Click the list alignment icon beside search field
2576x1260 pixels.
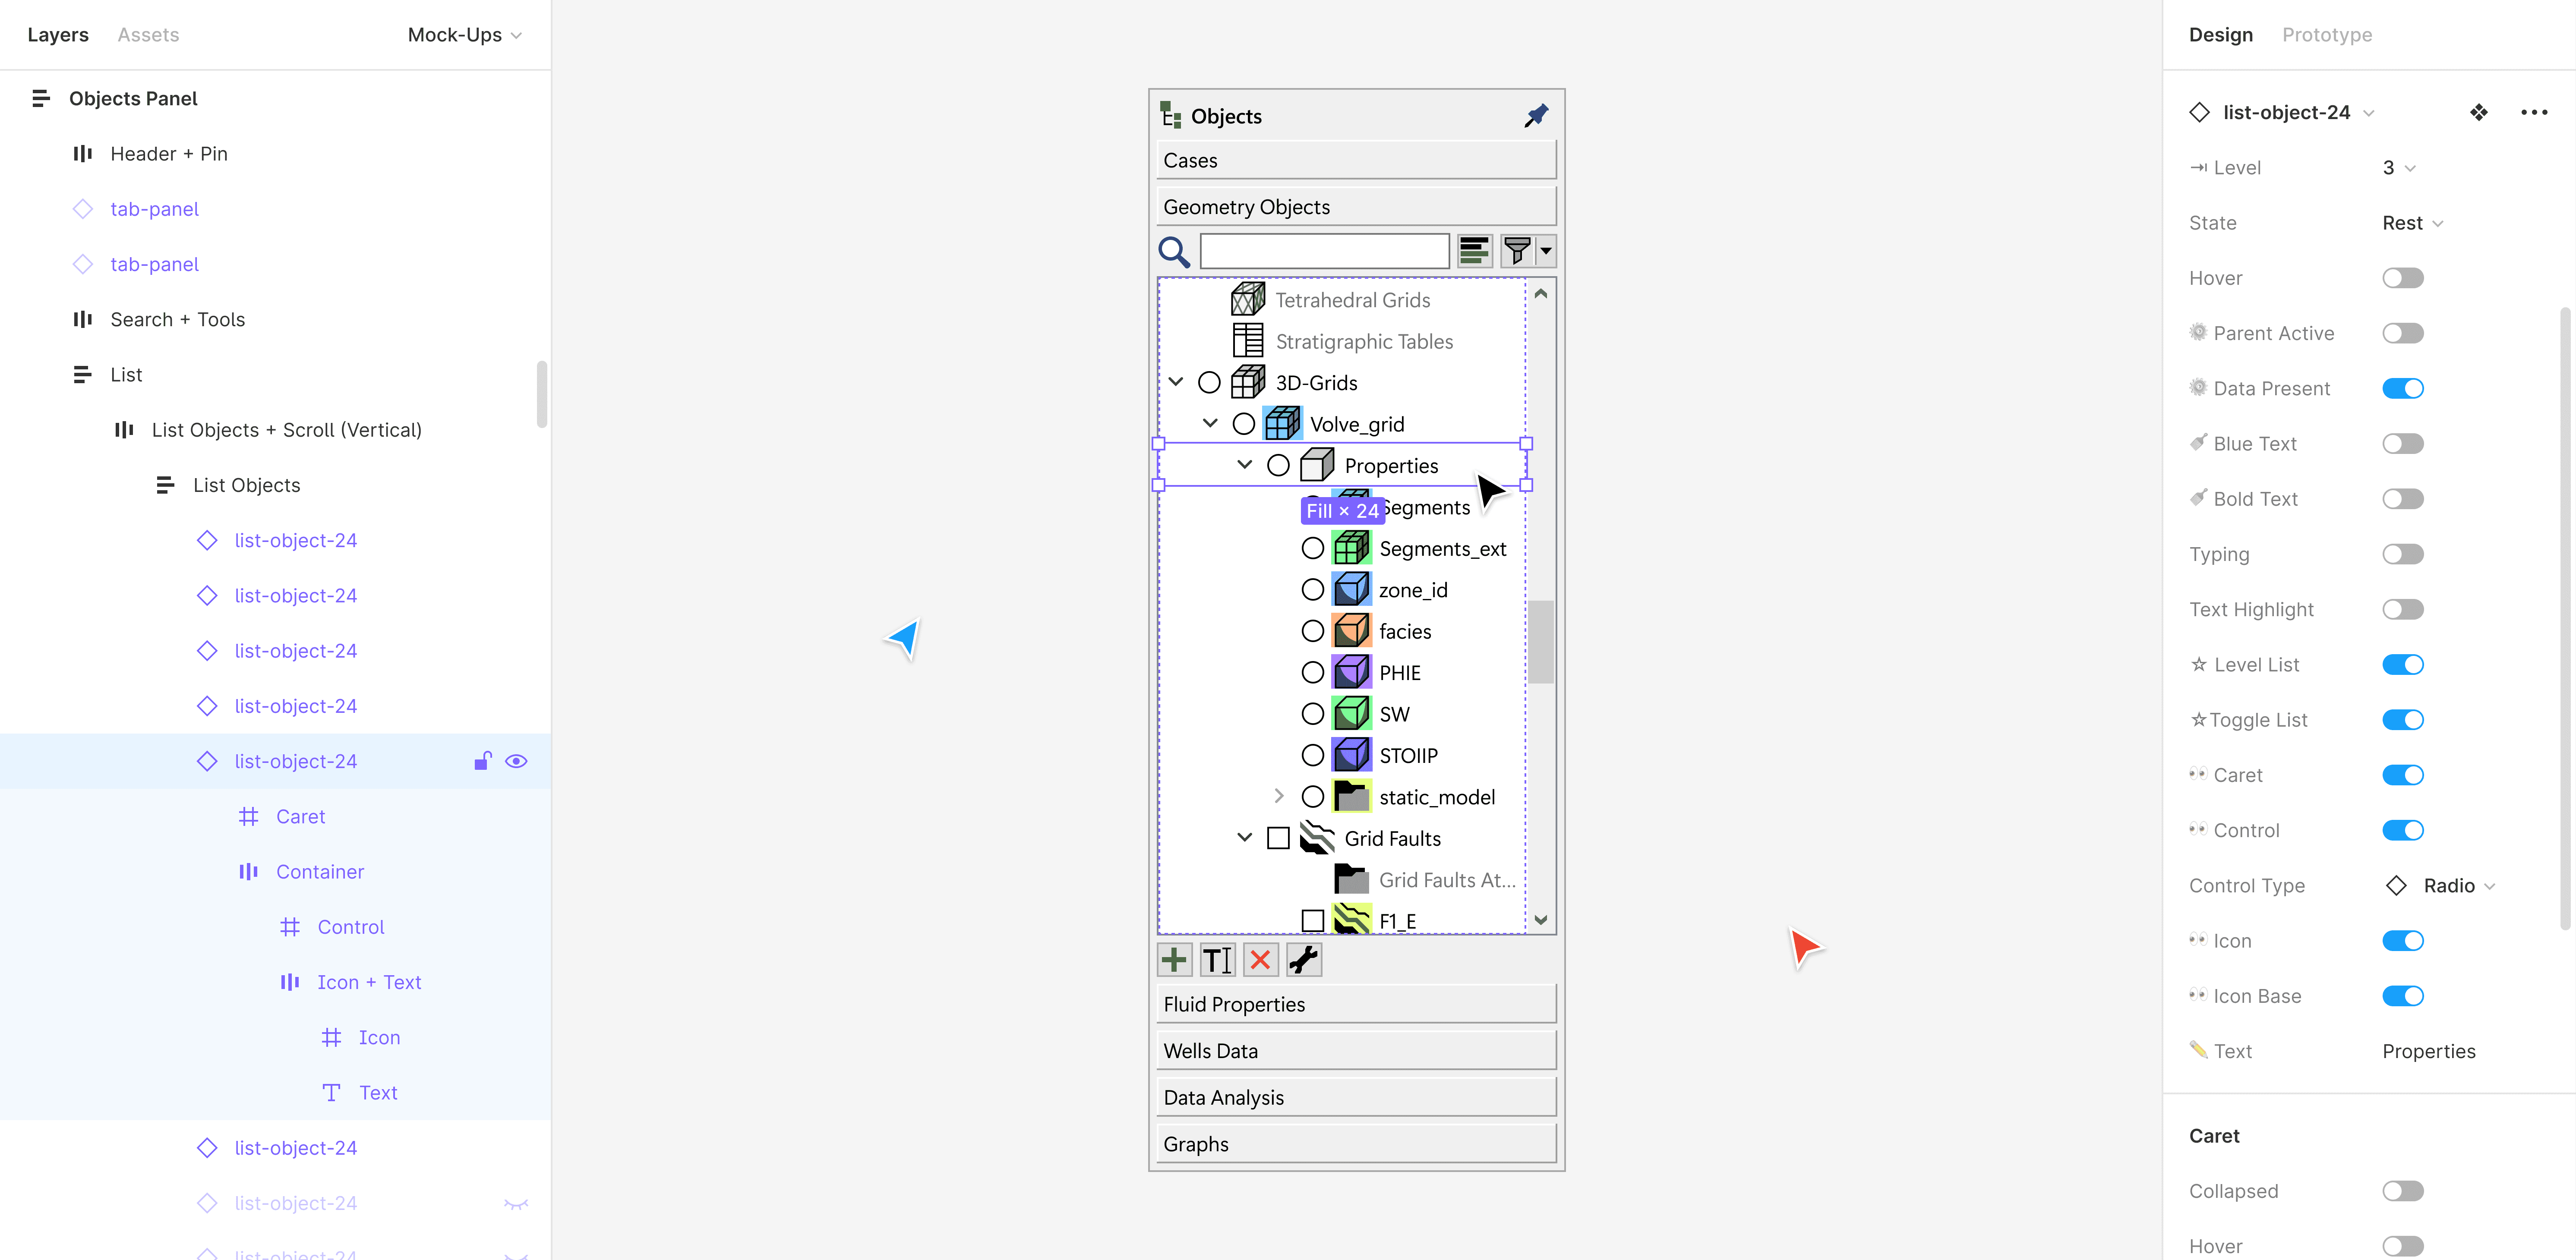tap(1474, 251)
